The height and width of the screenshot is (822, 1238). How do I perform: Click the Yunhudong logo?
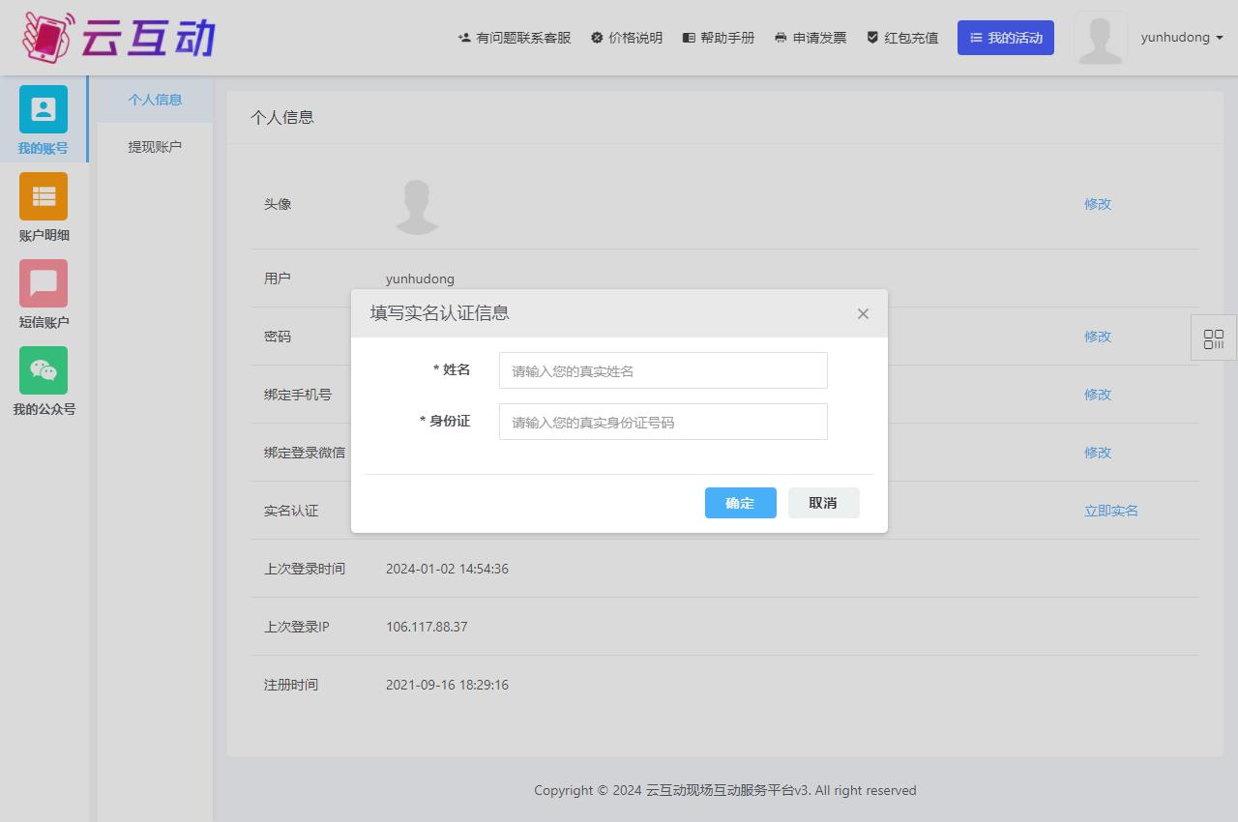click(x=118, y=38)
